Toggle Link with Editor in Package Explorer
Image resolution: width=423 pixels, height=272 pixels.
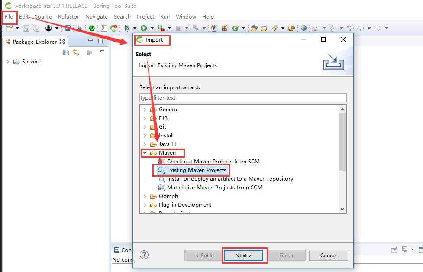[76, 52]
